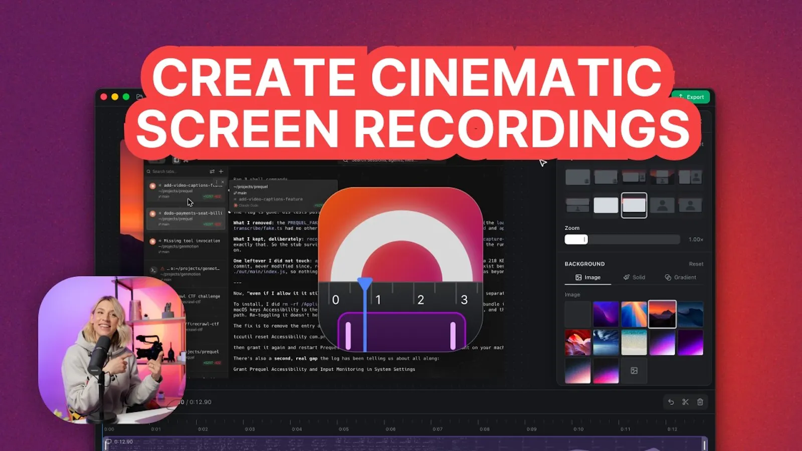Open the dodo-payments-seat-billi session in preview
The image size is (802, 451).
pyautogui.click(x=186, y=218)
